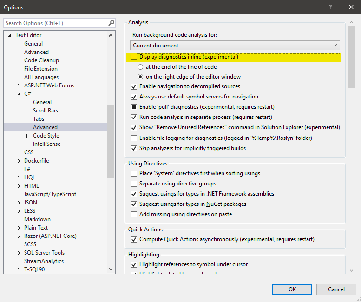361x302 pixels.
Task: Select the highlighted C# Advanced item
Action: coord(55,127)
